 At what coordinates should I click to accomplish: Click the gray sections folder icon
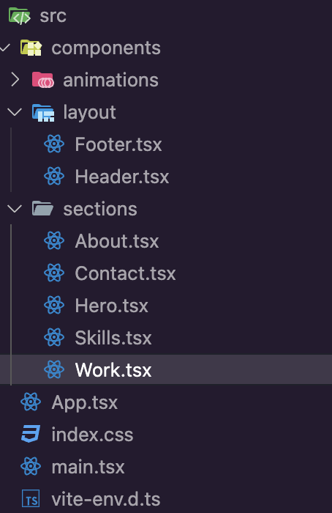click(x=42, y=209)
